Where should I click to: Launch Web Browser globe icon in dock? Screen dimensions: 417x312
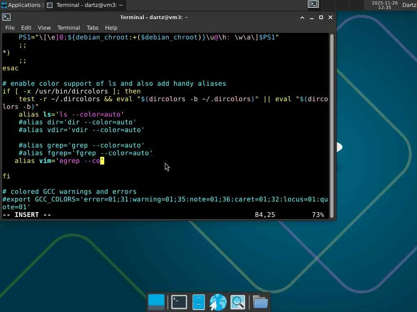click(x=218, y=302)
